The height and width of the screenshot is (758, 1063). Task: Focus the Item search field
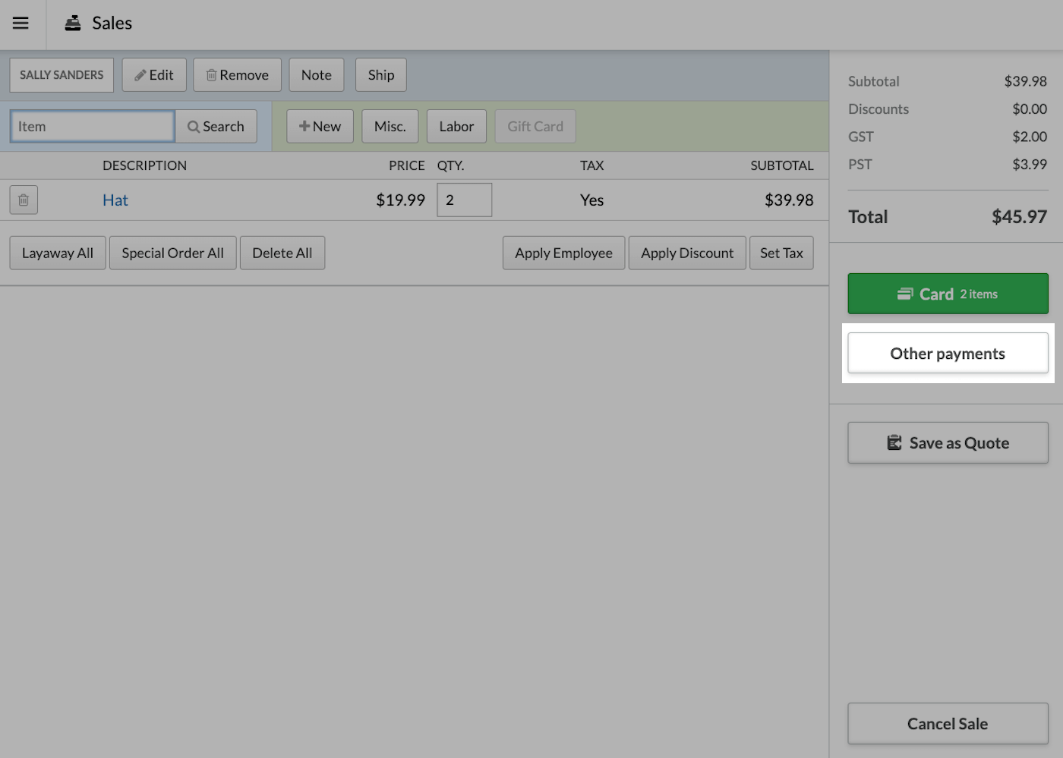[x=93, y=127]
